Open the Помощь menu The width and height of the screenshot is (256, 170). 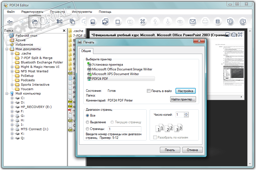tap(105, 12)
